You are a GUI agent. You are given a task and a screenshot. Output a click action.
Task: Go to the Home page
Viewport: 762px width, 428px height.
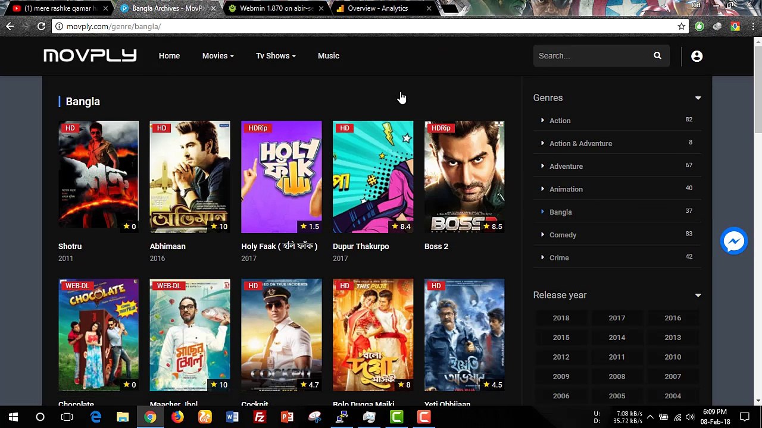click(169, 56)
